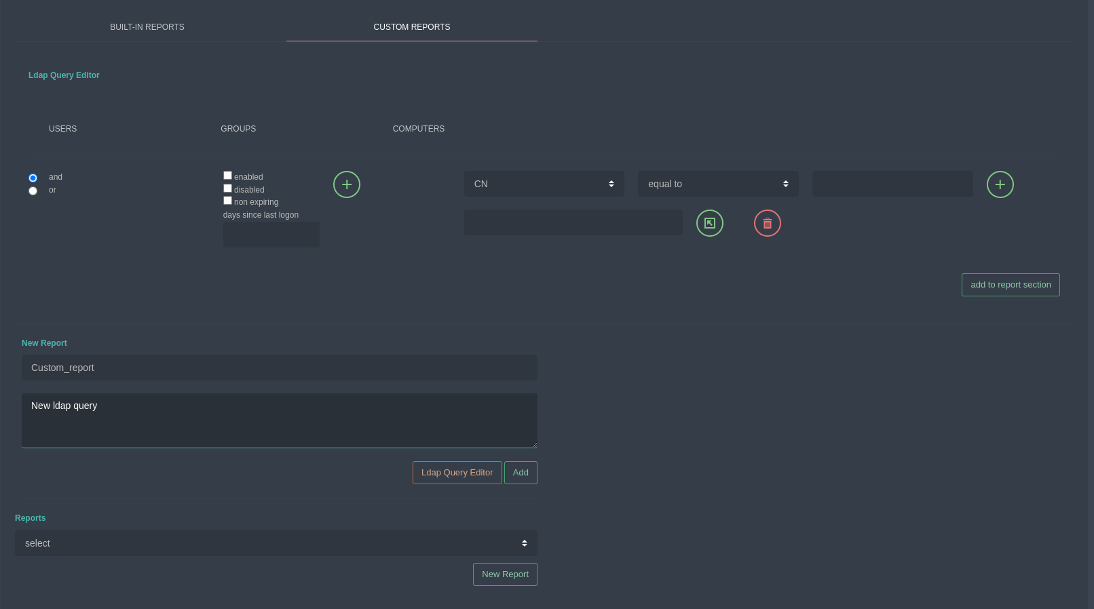The height and width of the screenshot is (609, 1094).
Task: Check the 'disabled' checkbox
Action: [227, 188]
